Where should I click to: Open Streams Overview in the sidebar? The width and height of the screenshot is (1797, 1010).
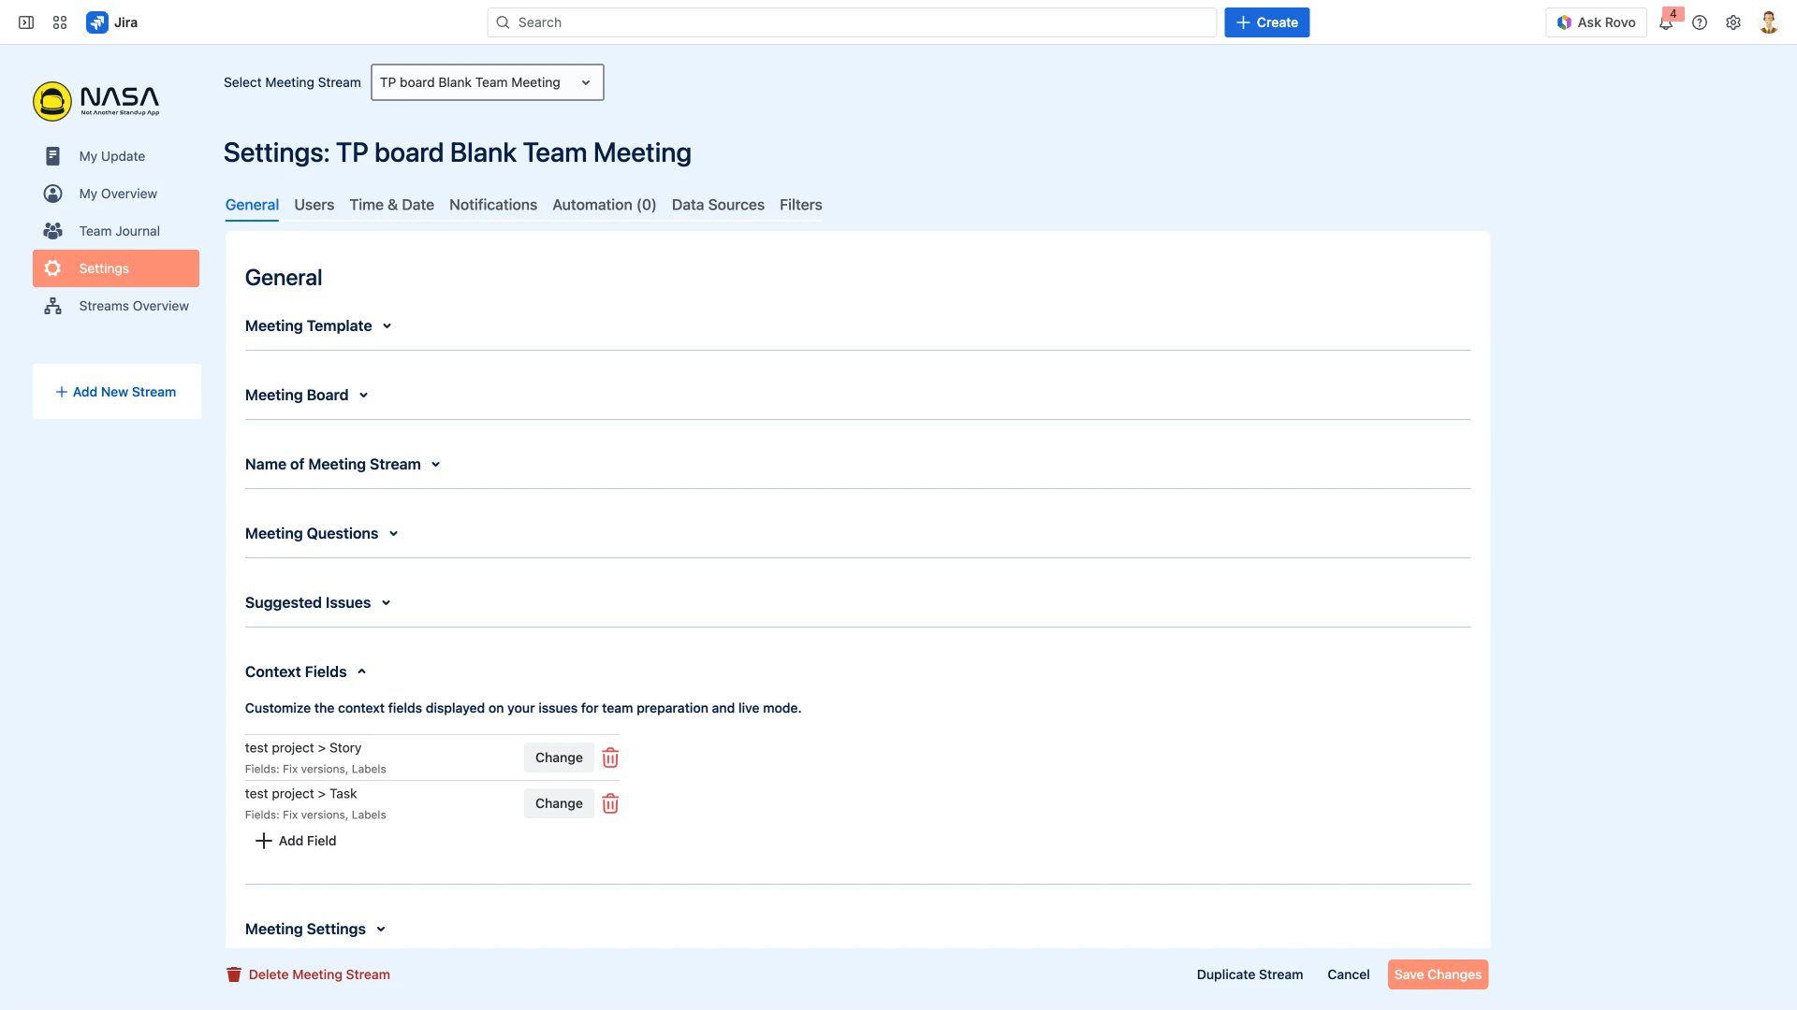(133, 306)
